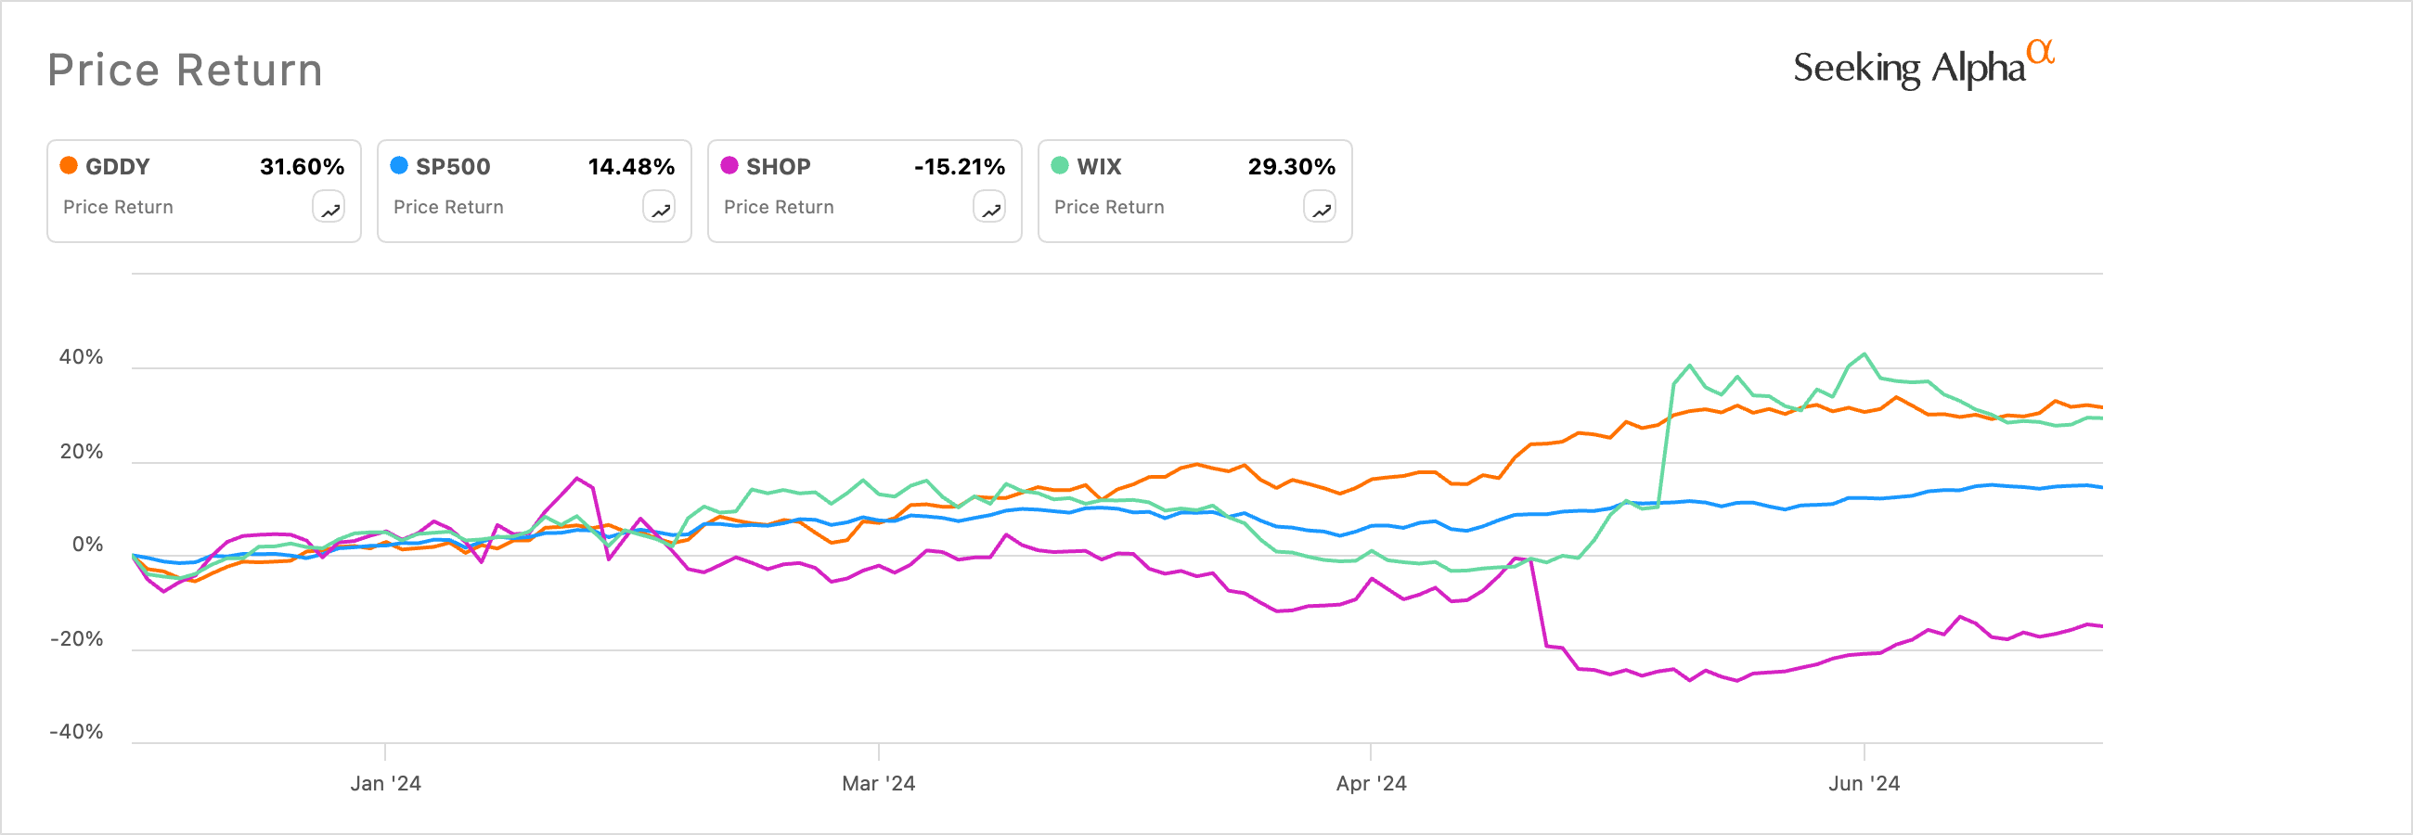
Task: Click the magenta SHOP legend dot
Action: pos(729,166)
